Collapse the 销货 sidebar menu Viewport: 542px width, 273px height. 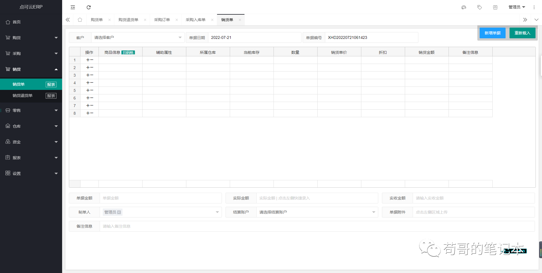31,69
